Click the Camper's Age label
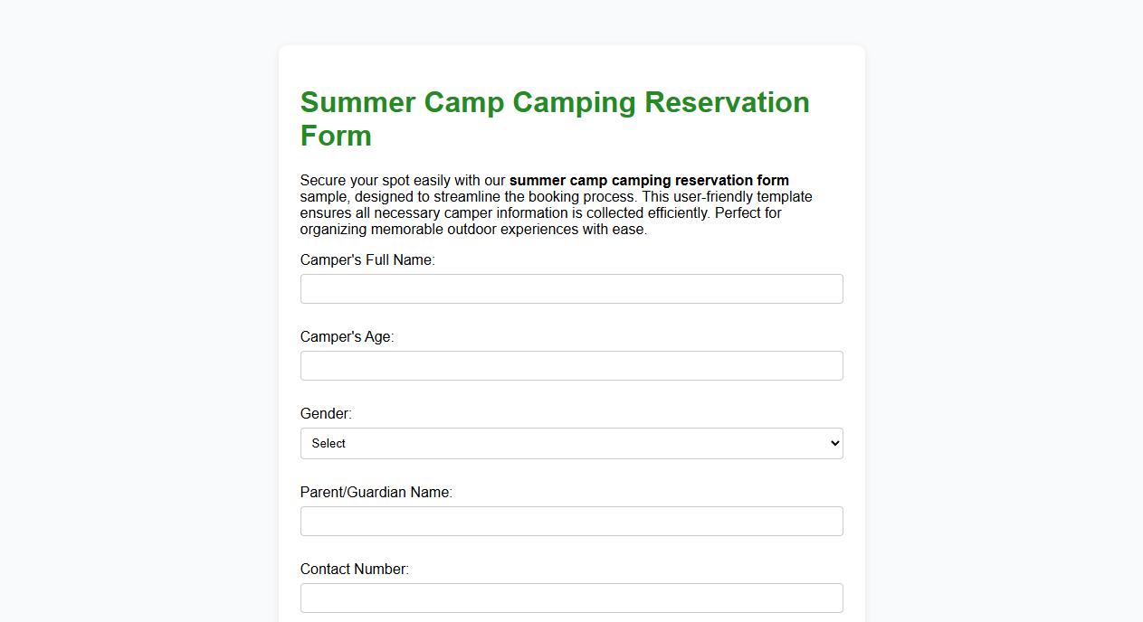The image size is (1143, 622). pyautogui.click(x=348, y=336)
